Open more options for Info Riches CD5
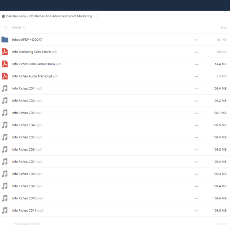Viewport: 230px width, 230px height. point(197,138)
